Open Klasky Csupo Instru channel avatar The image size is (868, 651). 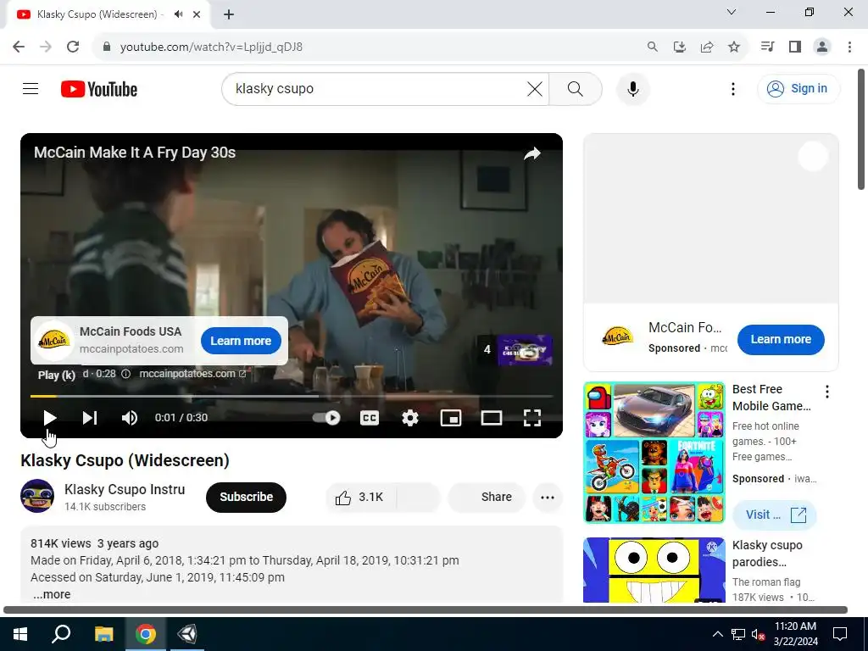tap(37, 496)
